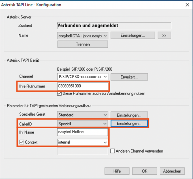
Task: Click Einstellungen button next to server Name
Action: pyautogui.click(x=133, y=35)
